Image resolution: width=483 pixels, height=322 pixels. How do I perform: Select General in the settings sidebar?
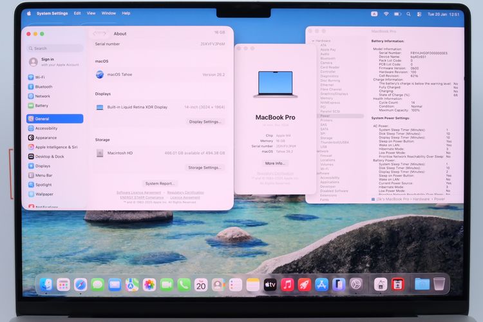[55, 118]
